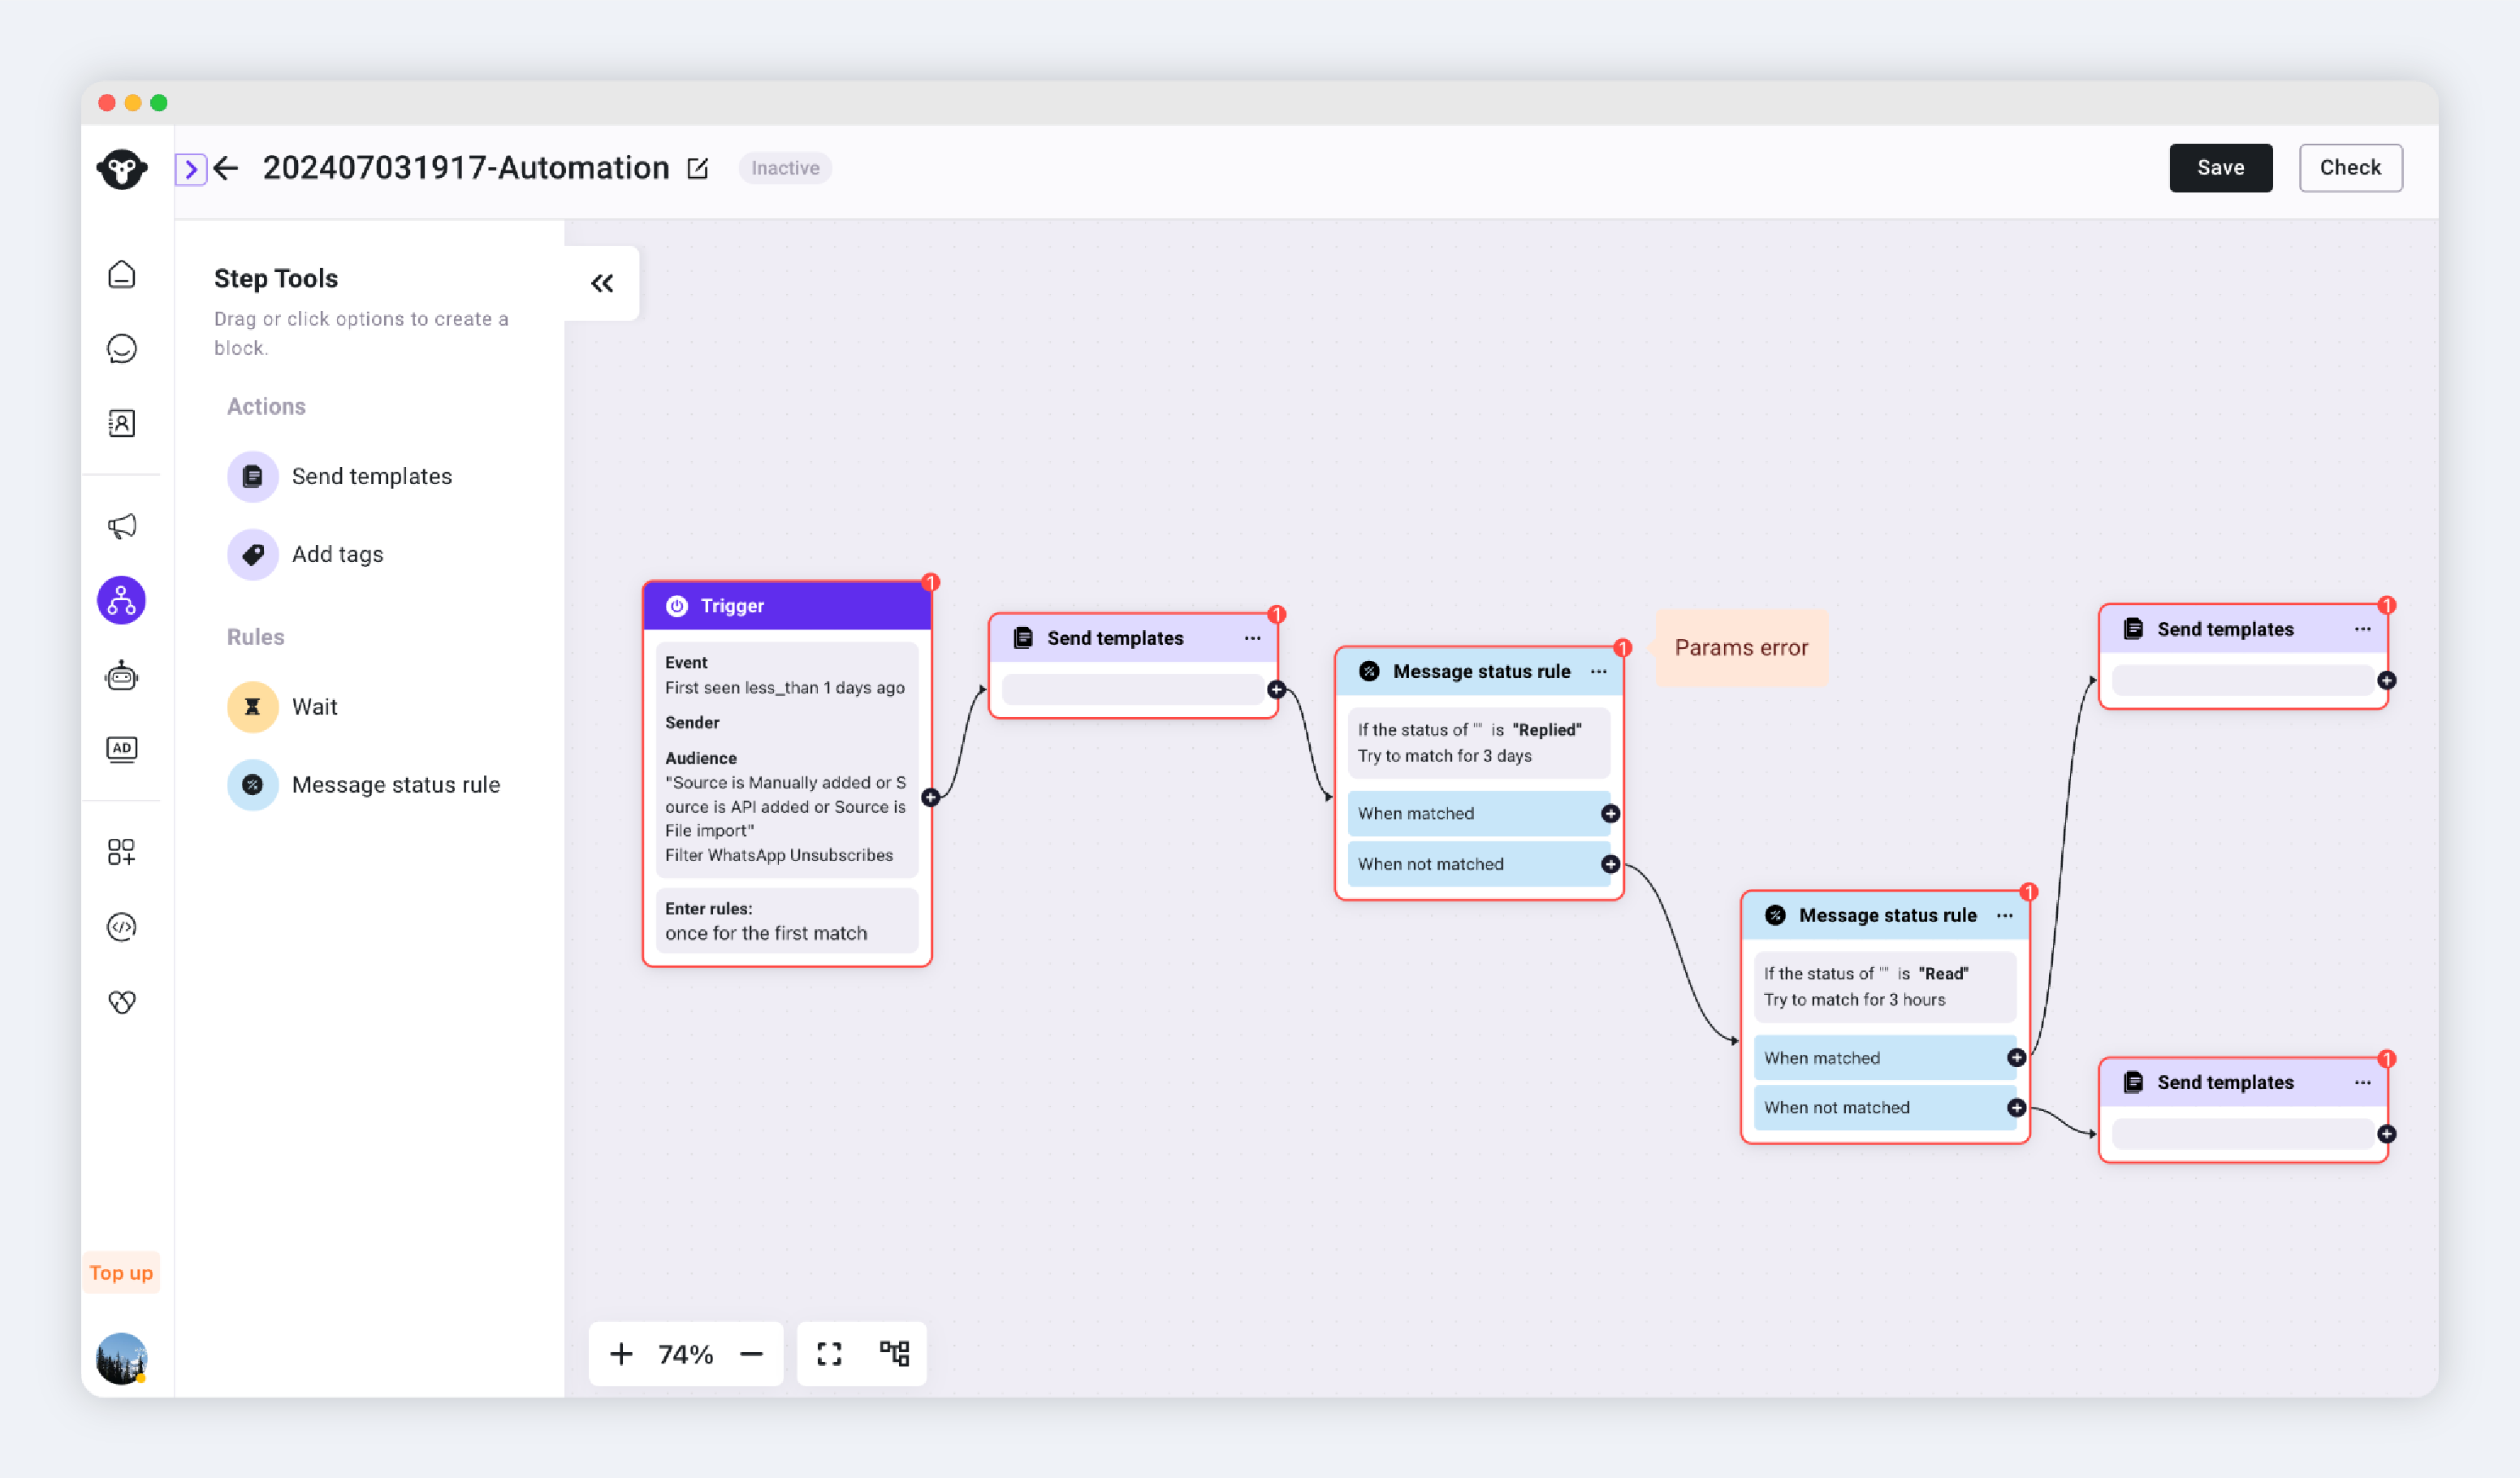Collapse the Step Tools panel

point(602,283)
